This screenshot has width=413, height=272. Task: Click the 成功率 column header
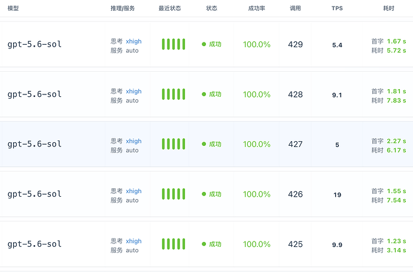(x=257, y=8)
